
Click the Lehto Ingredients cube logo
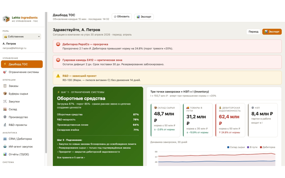coord(6,19)
